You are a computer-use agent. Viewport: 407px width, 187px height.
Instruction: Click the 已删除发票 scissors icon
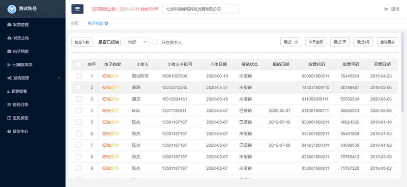pyautogui.click(x=9, y=65)
